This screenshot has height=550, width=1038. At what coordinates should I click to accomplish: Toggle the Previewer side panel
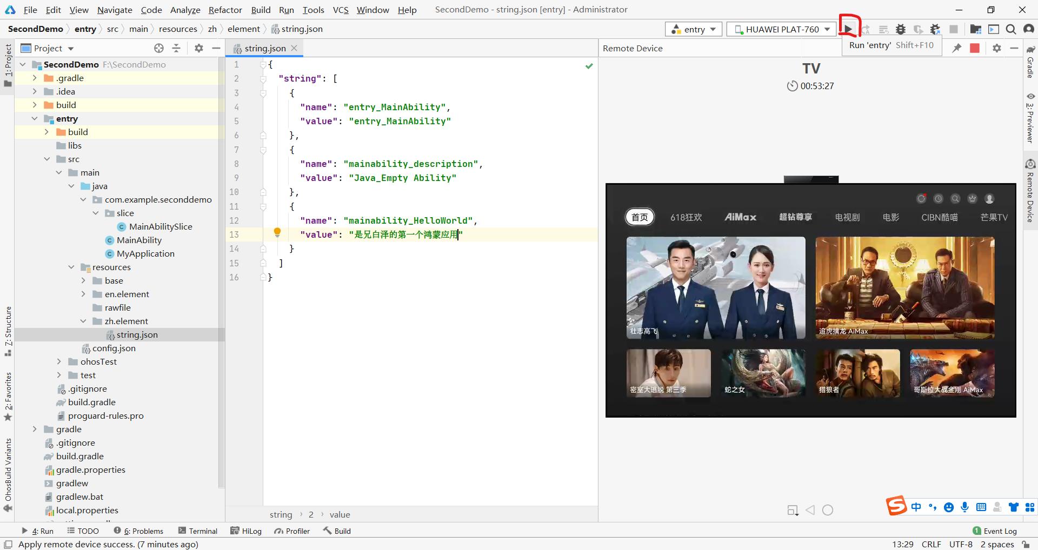pyautogui.click(x=1030, y=117)
